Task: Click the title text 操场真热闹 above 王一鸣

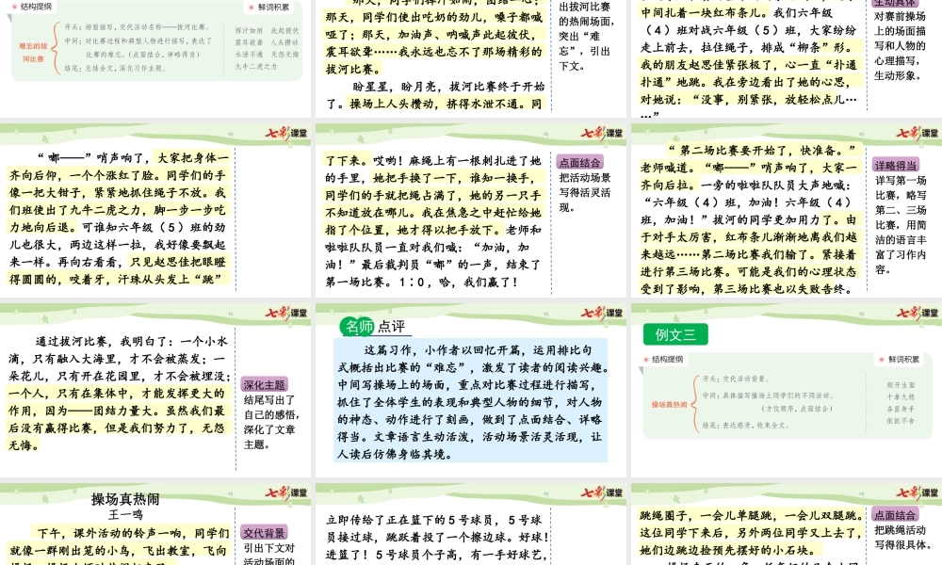Action: [x=125, y=499]
